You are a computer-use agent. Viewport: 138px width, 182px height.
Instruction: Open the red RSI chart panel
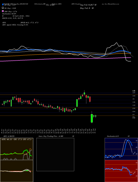(x=121, y=171)
